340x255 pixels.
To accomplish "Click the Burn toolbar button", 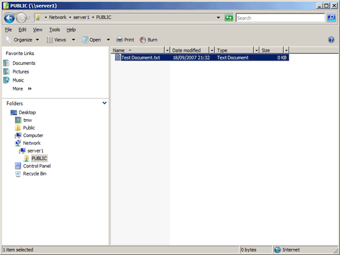I will coord(149,40).
